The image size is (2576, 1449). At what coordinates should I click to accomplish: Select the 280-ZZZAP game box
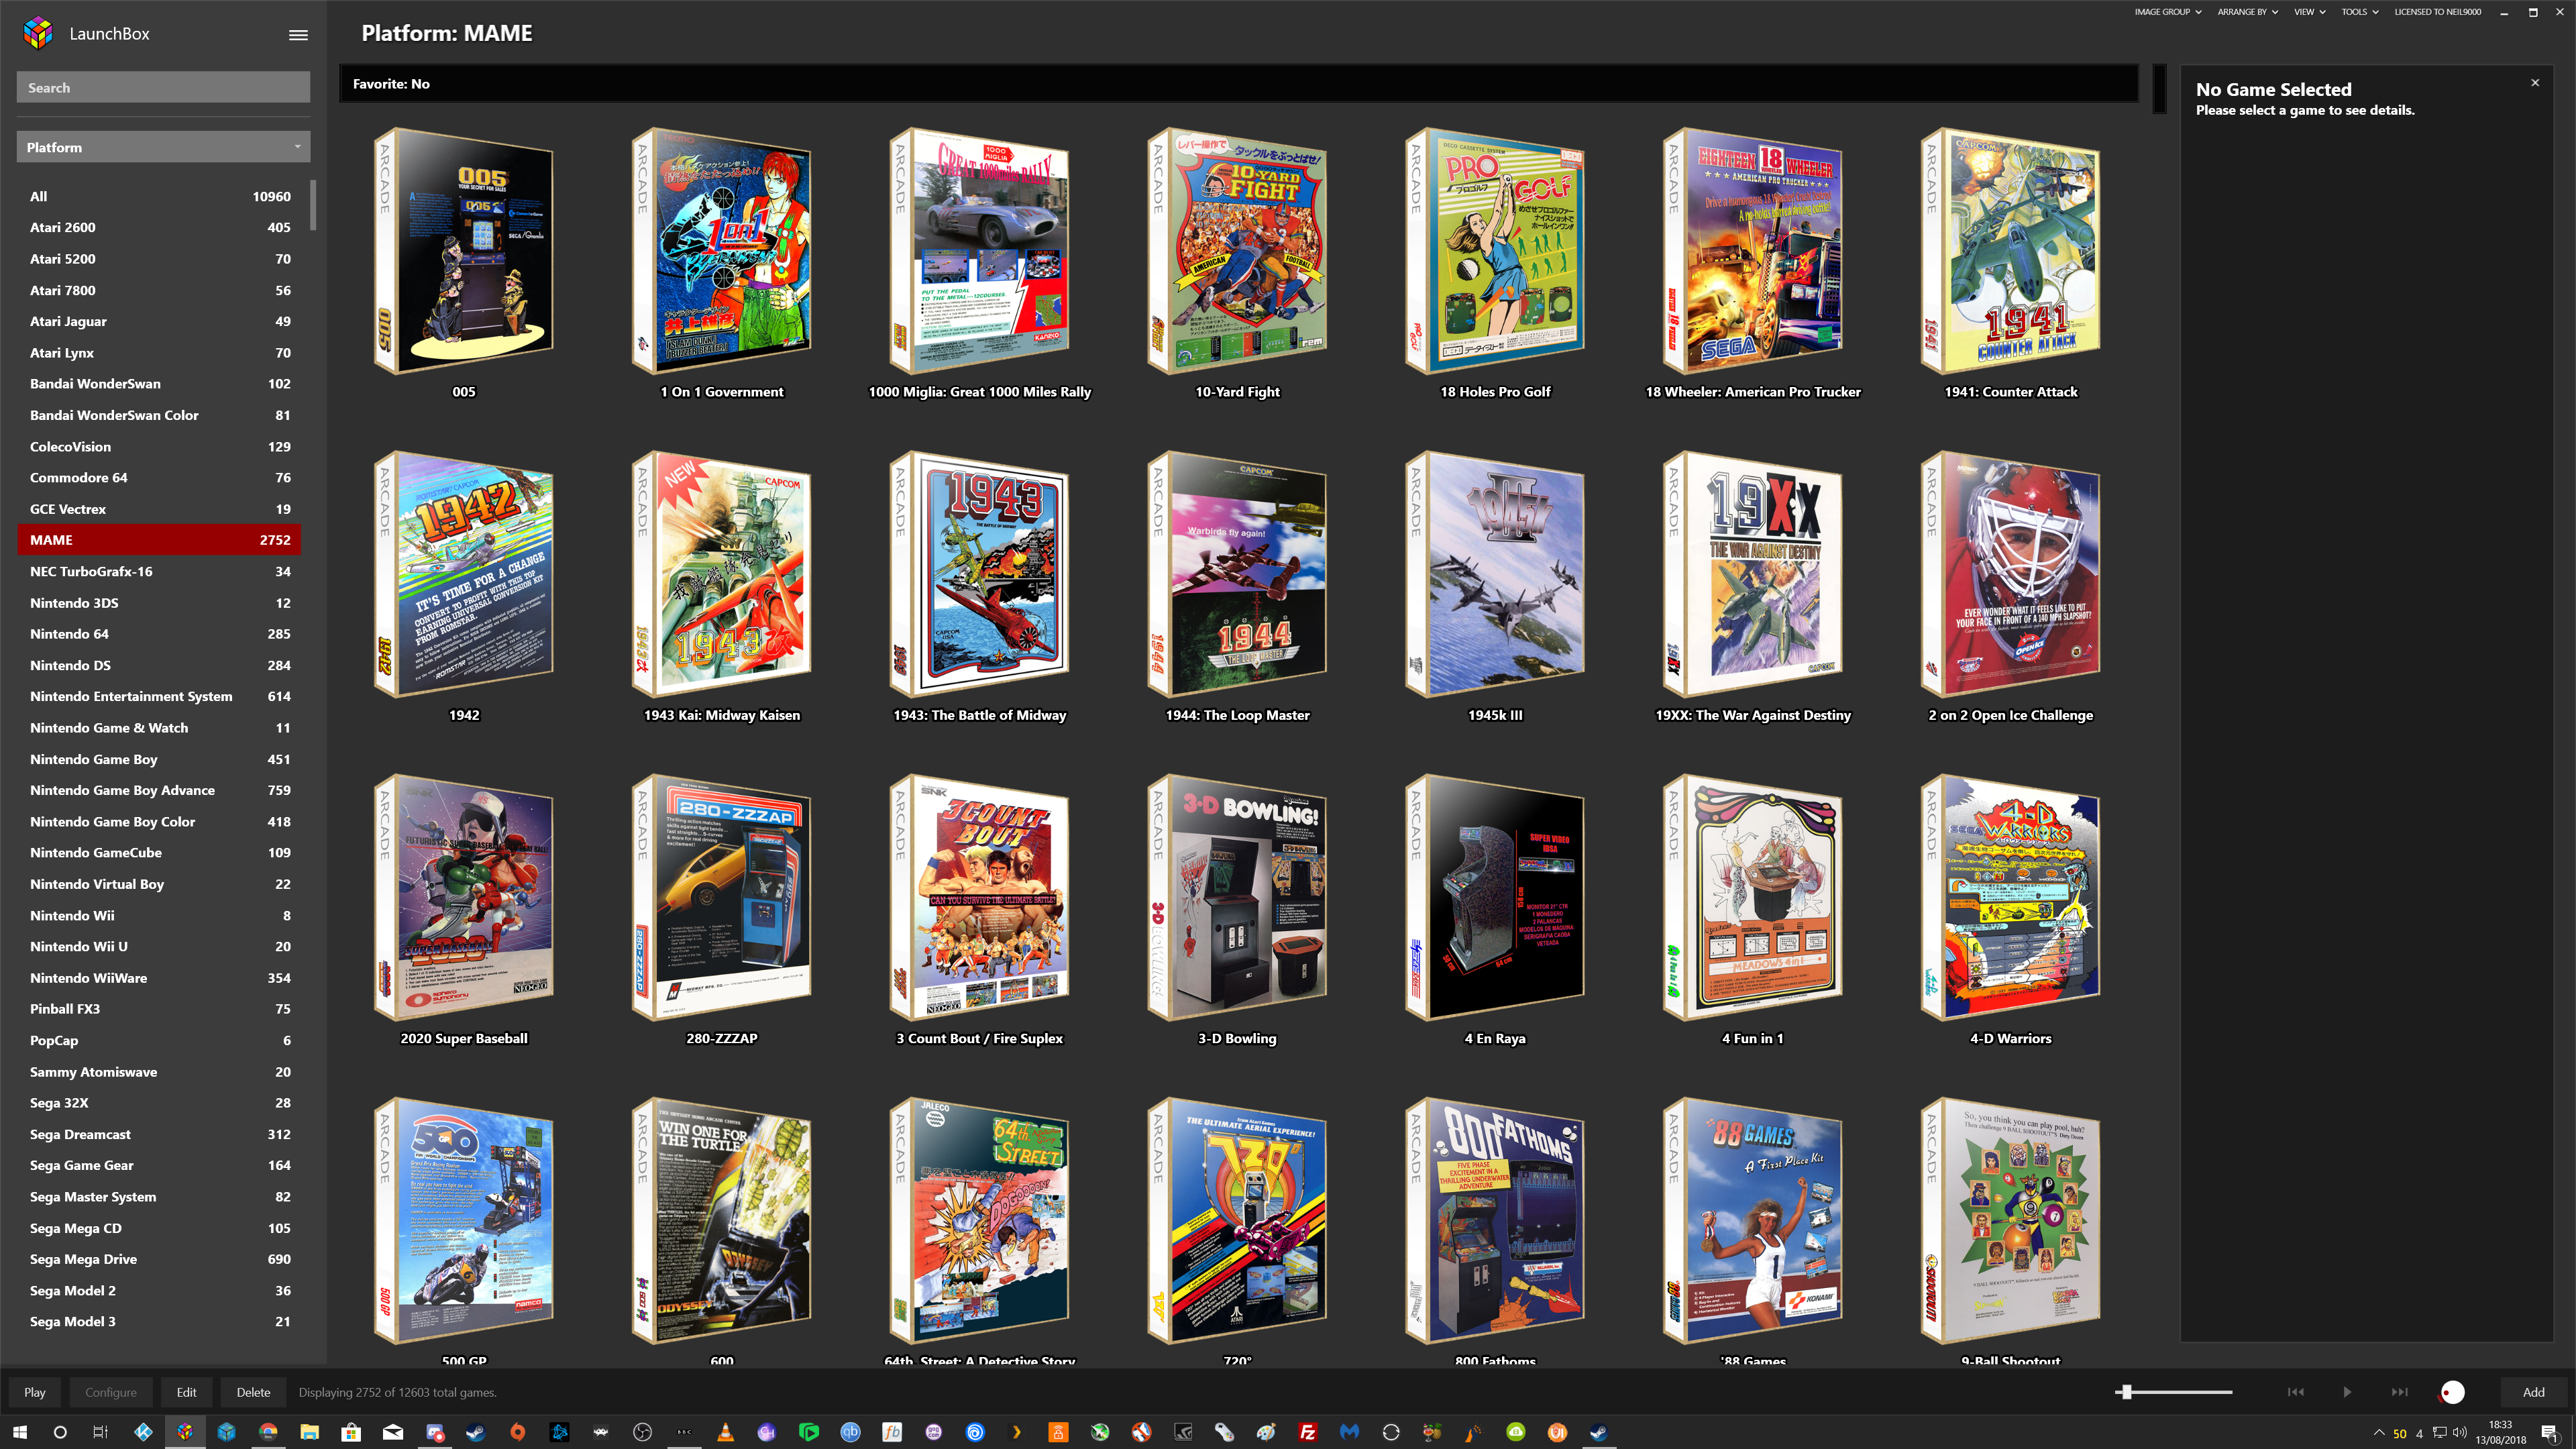point(722,896)
